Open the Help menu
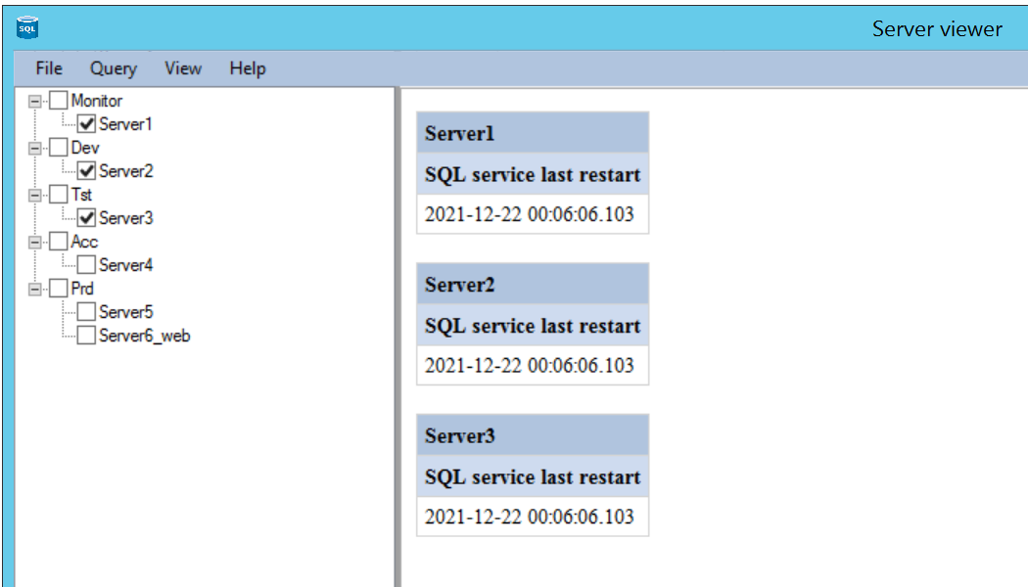The width and height of the screenshot is (1028, 587). click(x=248, y=68)
